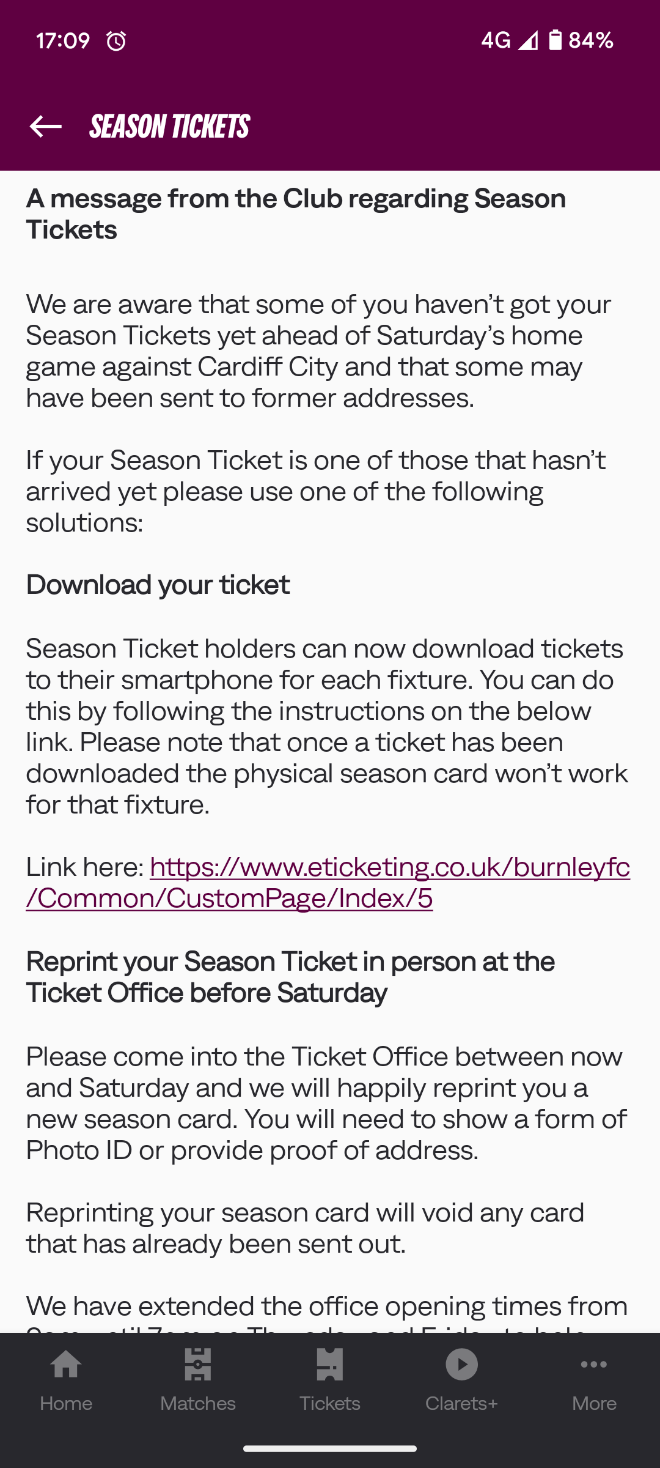Tap the battery icon in status bar

tap(555, 40)
